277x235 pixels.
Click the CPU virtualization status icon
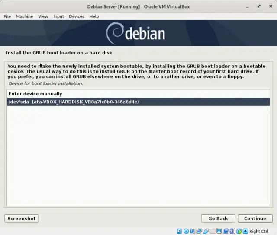(232, 231)
